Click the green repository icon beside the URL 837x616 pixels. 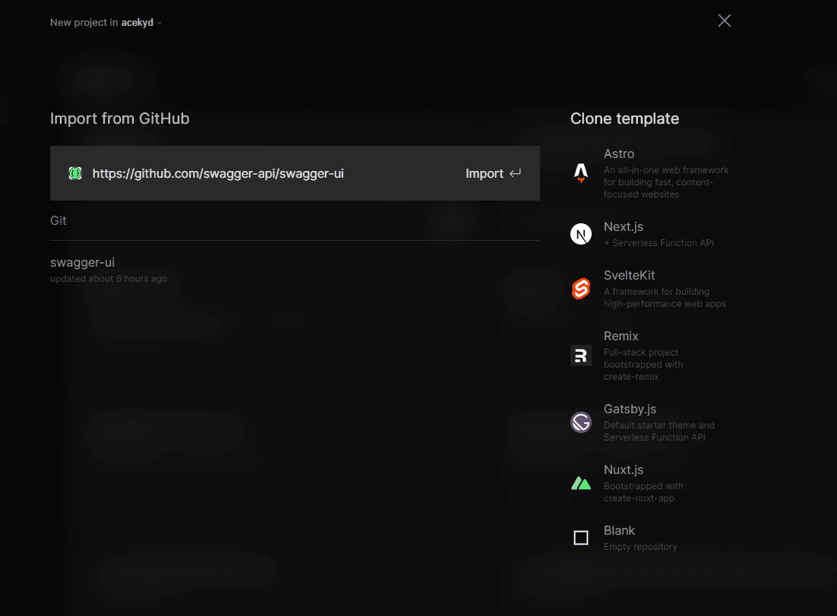pyautogui.click(x=75, y=173)
